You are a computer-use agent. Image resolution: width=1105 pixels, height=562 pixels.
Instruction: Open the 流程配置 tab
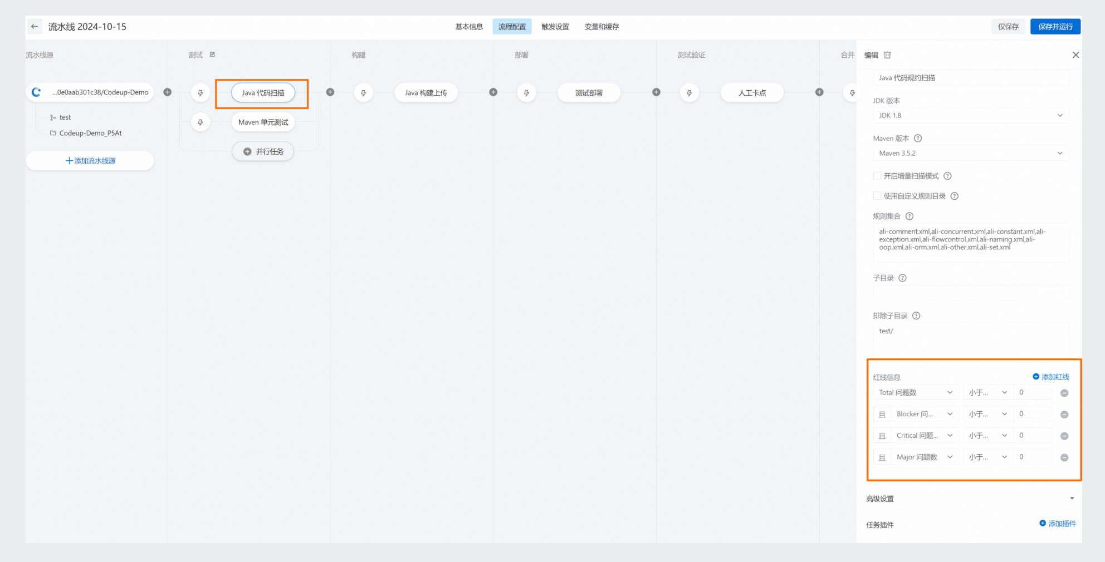[x=512, y=27]
